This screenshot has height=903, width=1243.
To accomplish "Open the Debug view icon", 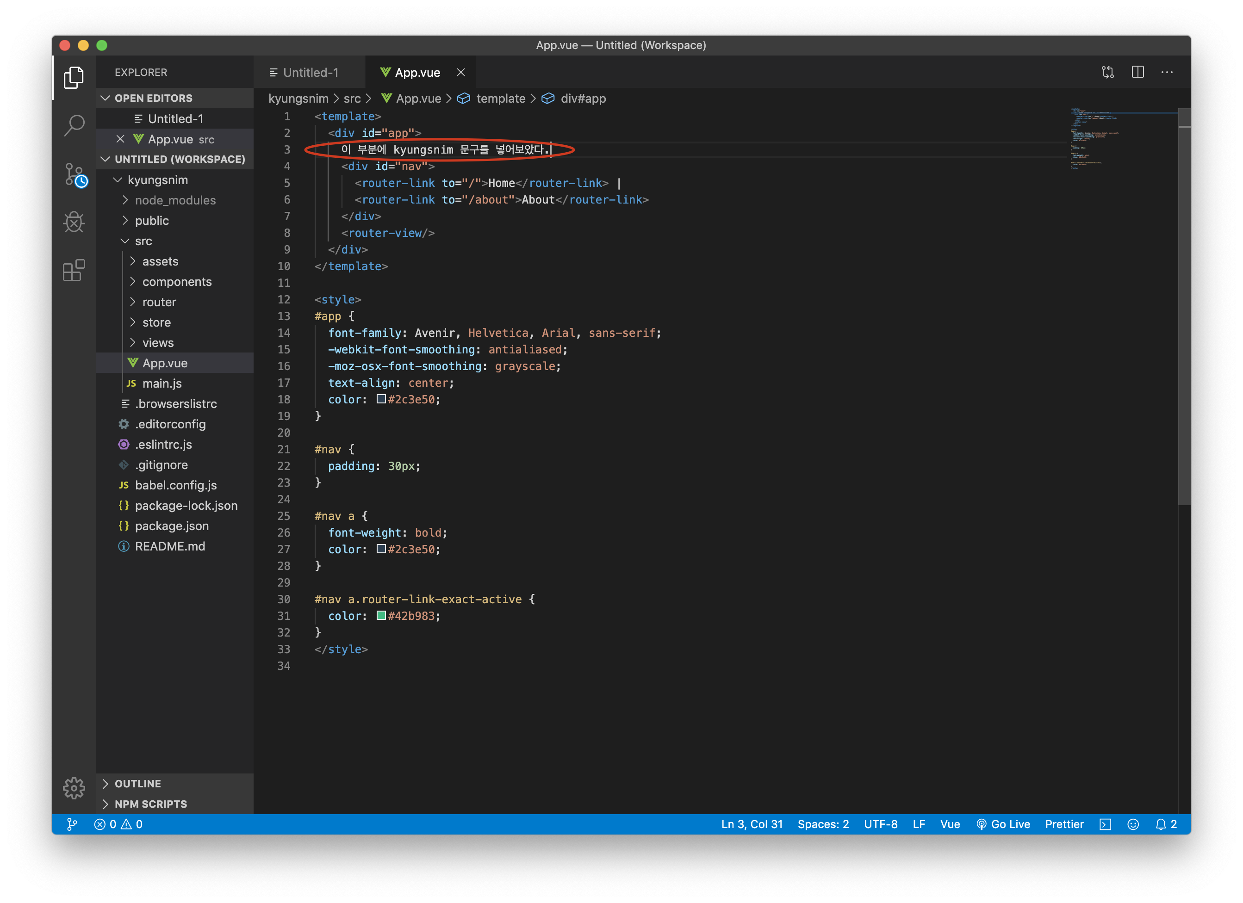I will coord(74,223).
